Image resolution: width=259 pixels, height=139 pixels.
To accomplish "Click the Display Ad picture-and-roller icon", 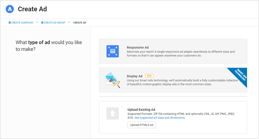I will click(113, 80).
